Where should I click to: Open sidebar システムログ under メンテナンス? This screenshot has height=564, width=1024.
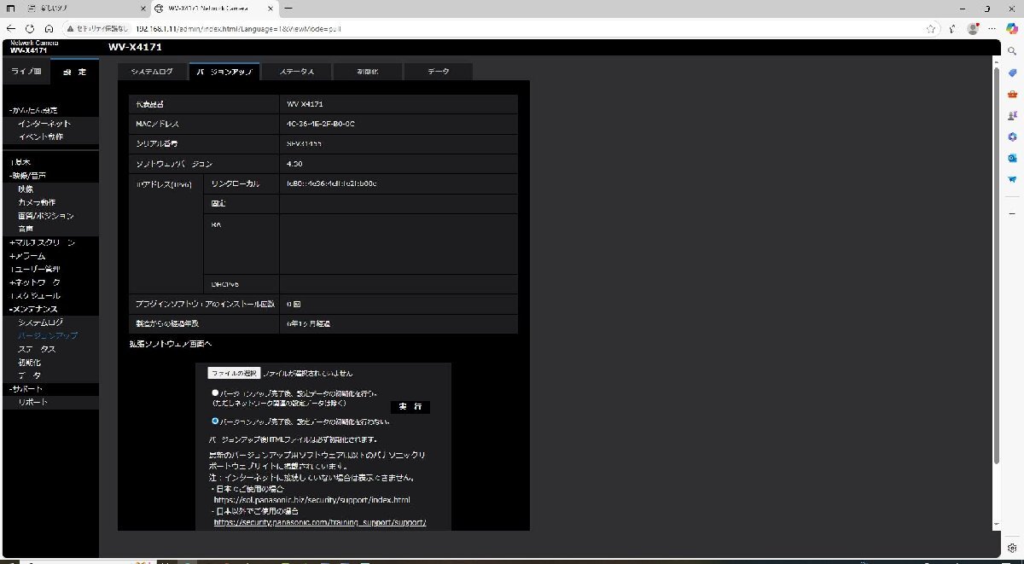40,323
